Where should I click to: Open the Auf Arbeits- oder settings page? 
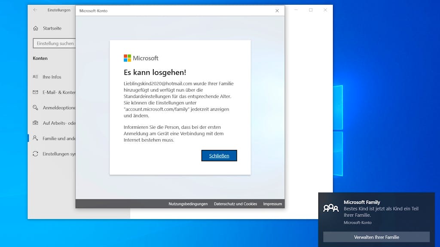(x=59, y=123)
